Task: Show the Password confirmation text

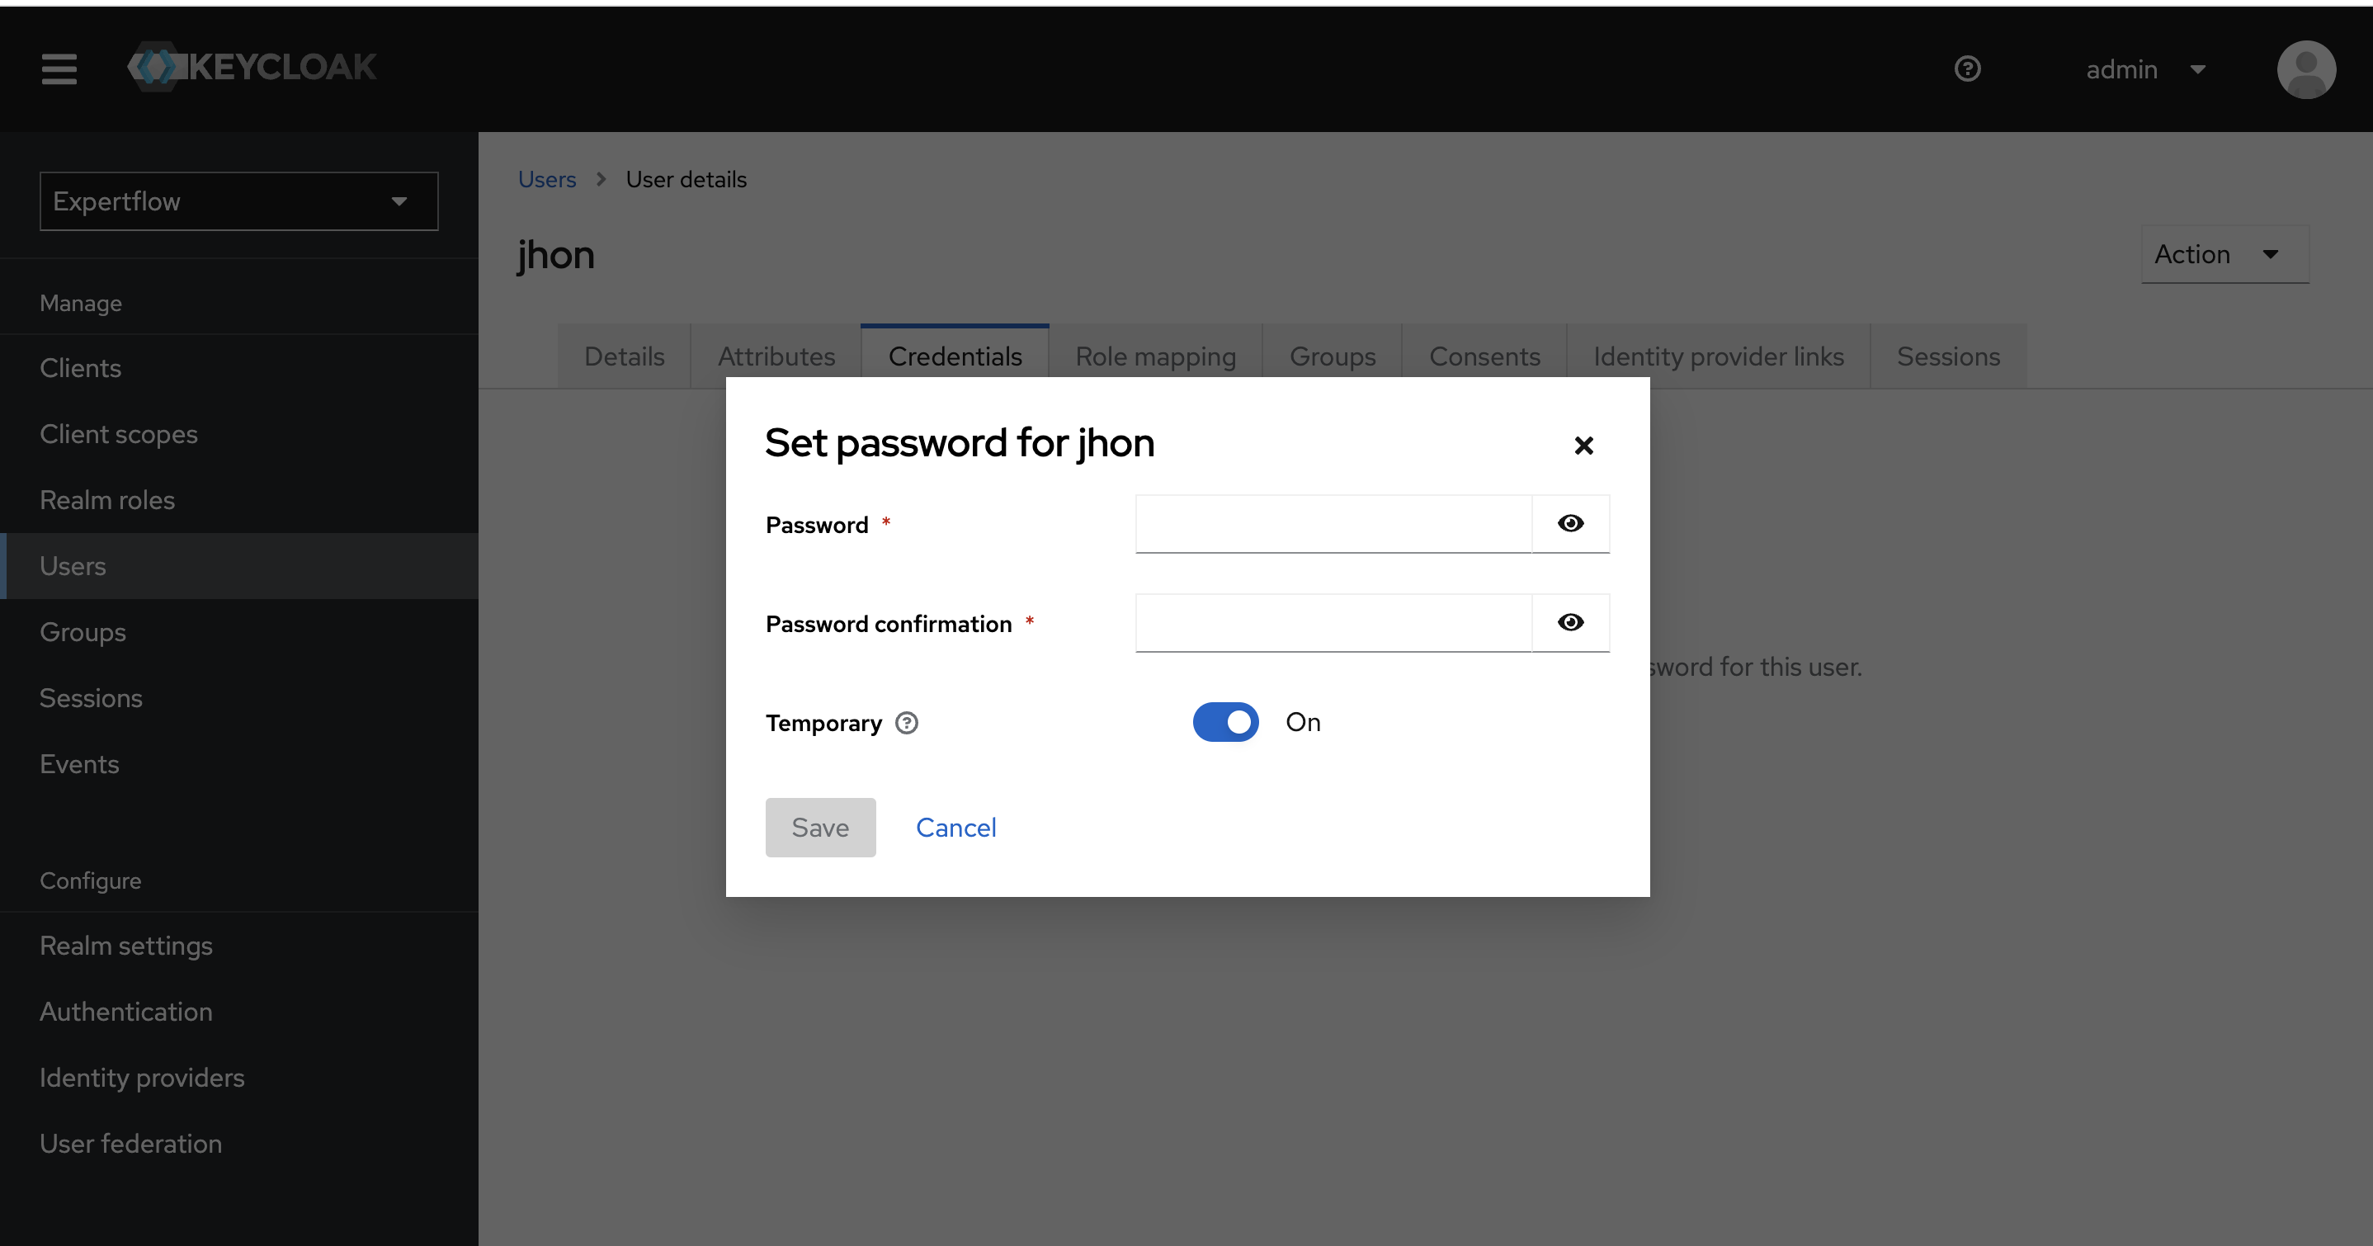Action: [1569, 623]
